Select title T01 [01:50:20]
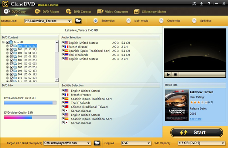This screenshot has width=228, height=148. pyautogui.click(x=27, y=46)
